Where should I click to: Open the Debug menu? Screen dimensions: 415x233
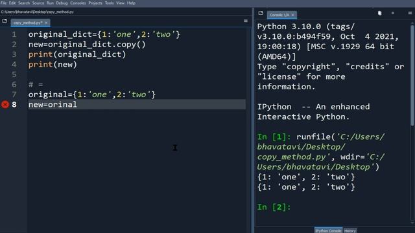pyautogui.click(x=62, y=3)
